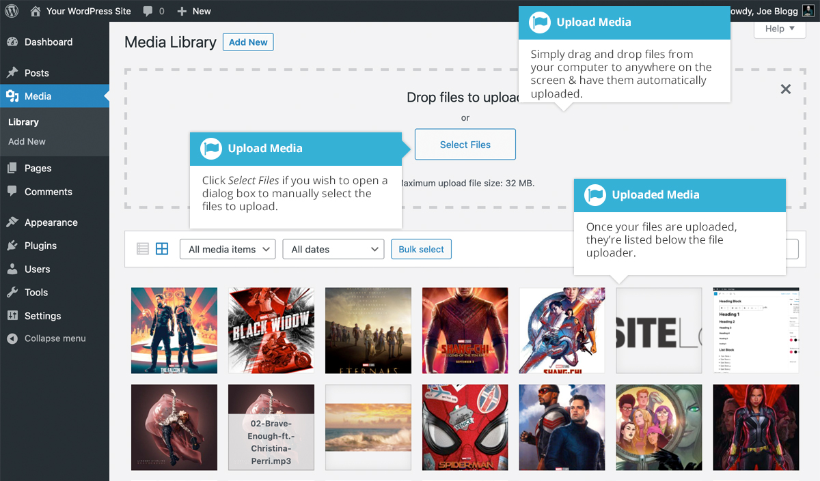820x481 pixels.
Task: Open Falcon and Winter Soldier poster thumbnail
Action: click(x=174, y=330)
